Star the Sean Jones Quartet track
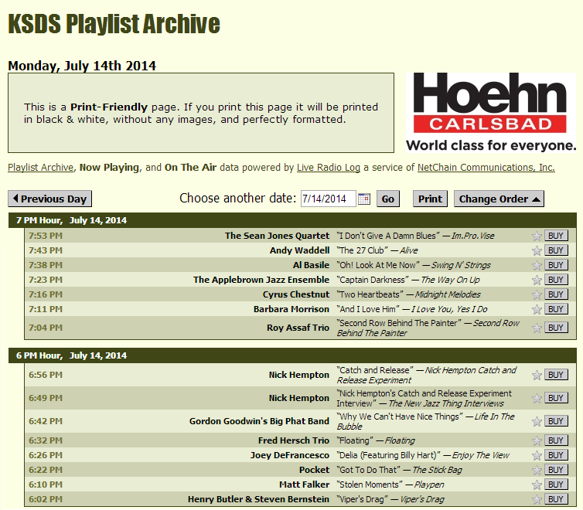Image resolution: width=583 pixels, height=510 pixels. 537,236
